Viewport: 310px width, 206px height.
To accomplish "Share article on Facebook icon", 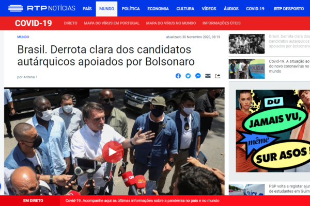I will [178, 76].
